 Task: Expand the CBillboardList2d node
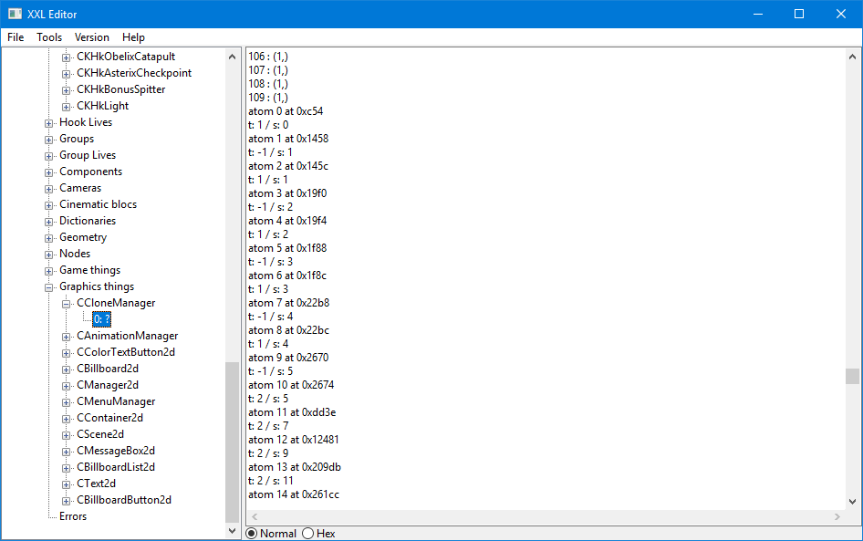[x=66, y=468]
